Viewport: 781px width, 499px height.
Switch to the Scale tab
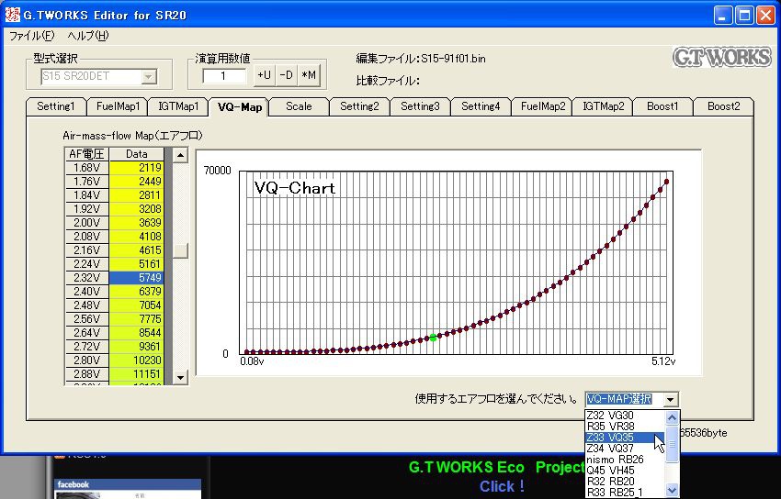pyautogui.click(x=299, y=106)
